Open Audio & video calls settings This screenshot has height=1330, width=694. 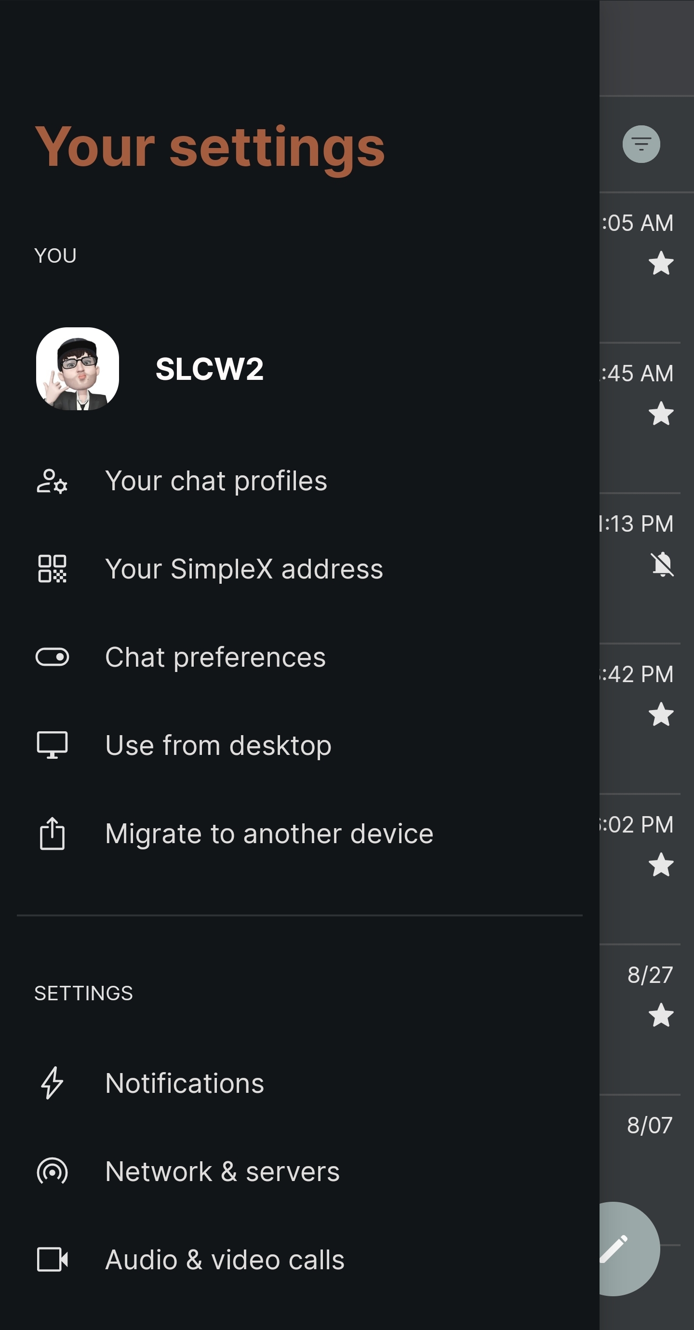(225, 1259)
